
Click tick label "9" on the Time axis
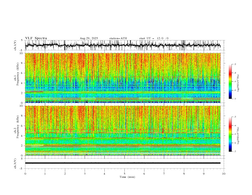(204, 174)
